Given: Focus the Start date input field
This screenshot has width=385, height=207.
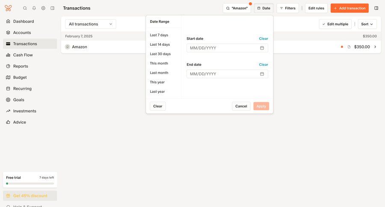Looking at the screenshot, I should (x=227, y=48).
